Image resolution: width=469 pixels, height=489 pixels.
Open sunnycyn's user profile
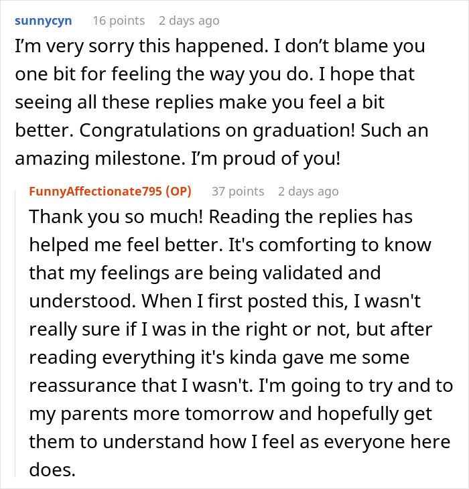click(43, 21)
